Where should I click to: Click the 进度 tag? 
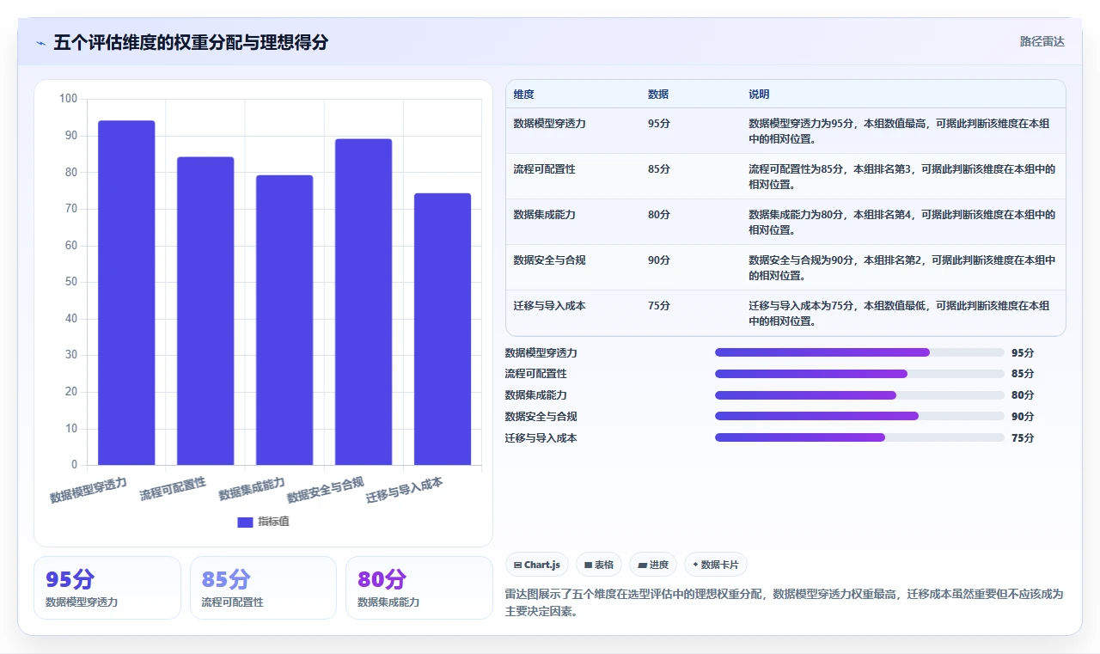click(x=653, y=565)
